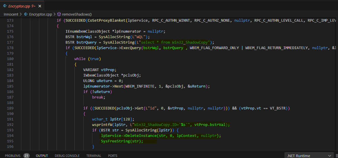Viewport: 338px width, 158px height.
Task: Click VT_BSTR on line 189
Action: point(278,108)
